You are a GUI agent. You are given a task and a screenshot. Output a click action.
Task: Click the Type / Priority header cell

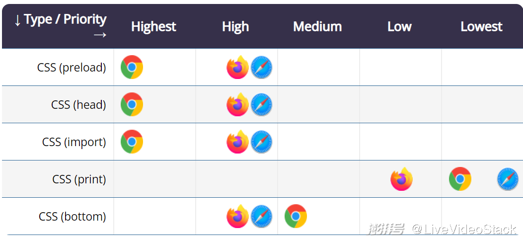point(60,26)
